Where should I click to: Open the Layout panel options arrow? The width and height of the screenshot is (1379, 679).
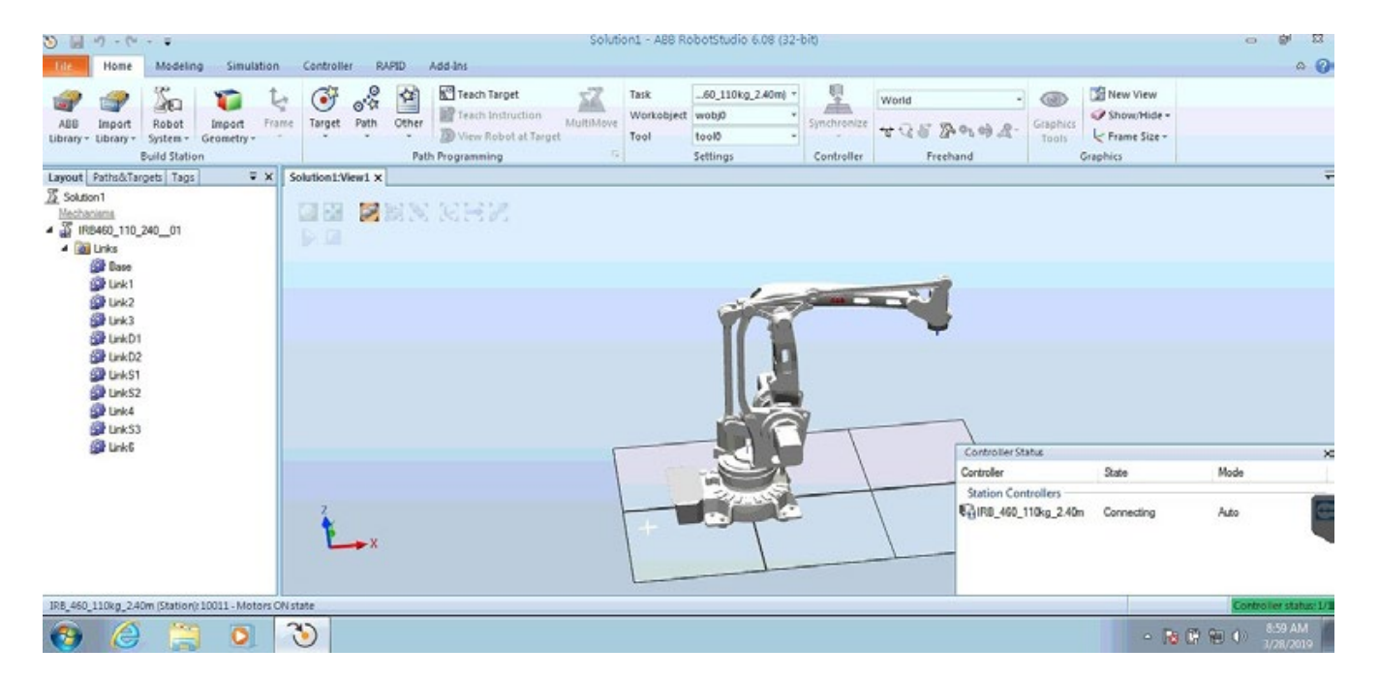point(253,178)
